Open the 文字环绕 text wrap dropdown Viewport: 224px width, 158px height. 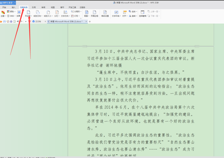(116, 14)
